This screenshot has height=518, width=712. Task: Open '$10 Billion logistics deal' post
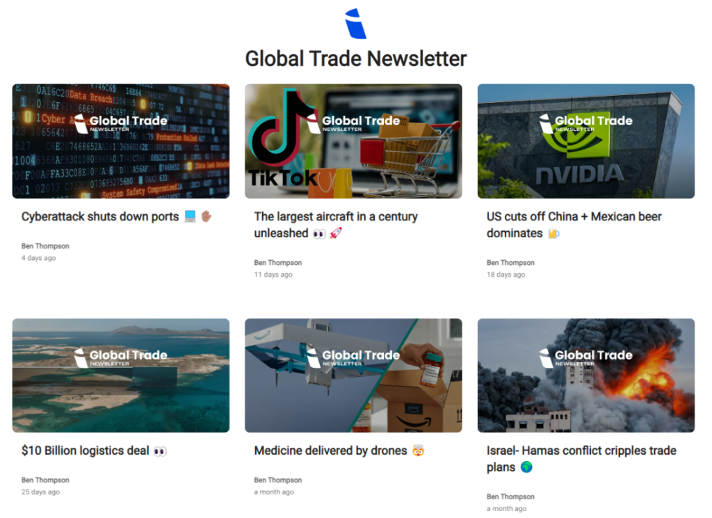pos(86,451)
